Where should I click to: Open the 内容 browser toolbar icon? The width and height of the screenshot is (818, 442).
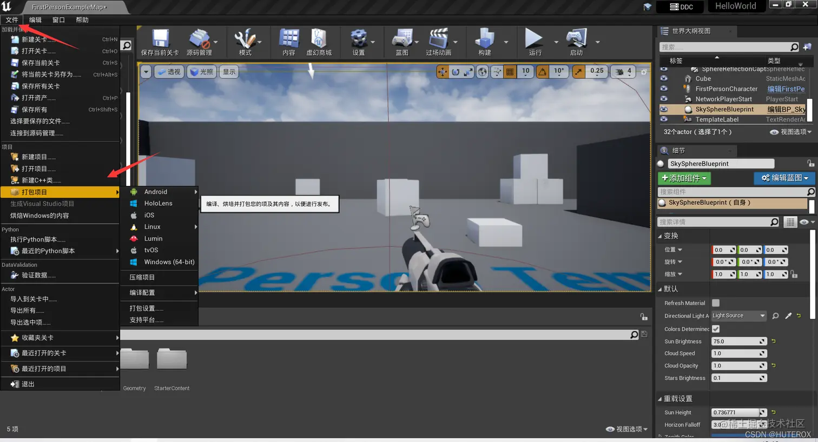pos(289,39)
